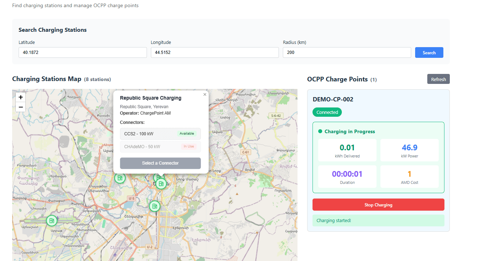Click the green Connected status badge

click(327, 112)
